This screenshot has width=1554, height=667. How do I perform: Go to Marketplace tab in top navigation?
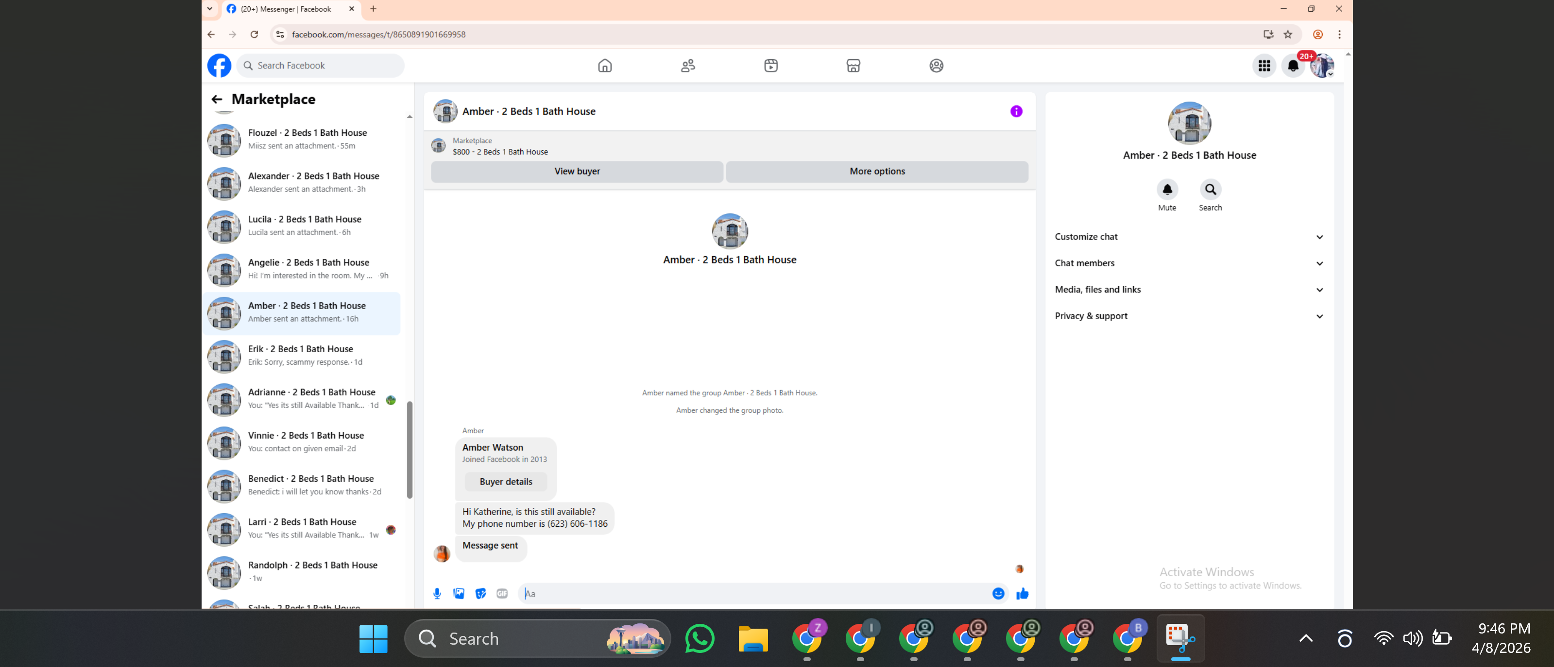pos(854,65)
